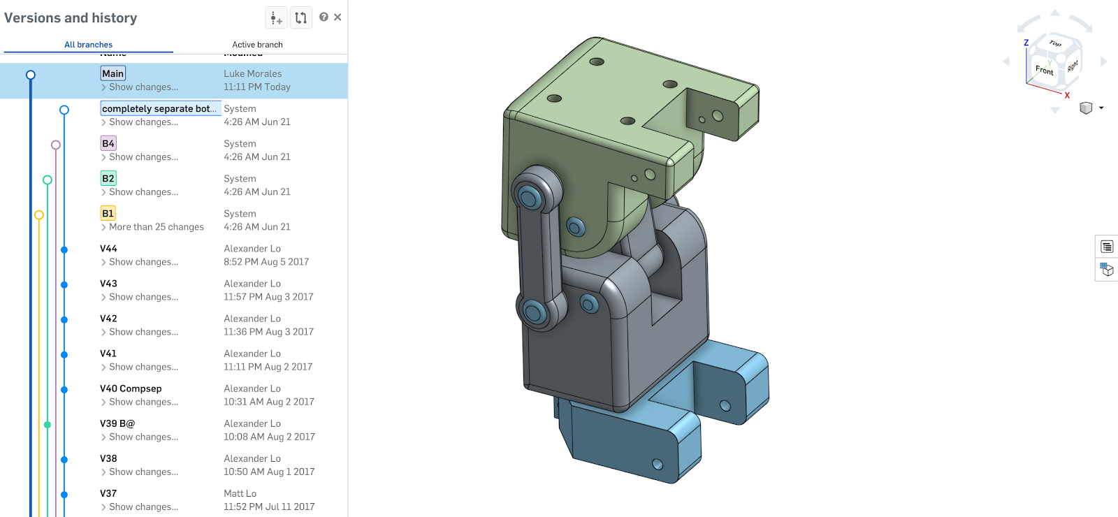Select the completely separate bot branch name
Viewport: 1118px width, 517px height.
click(x=160, y=108)
